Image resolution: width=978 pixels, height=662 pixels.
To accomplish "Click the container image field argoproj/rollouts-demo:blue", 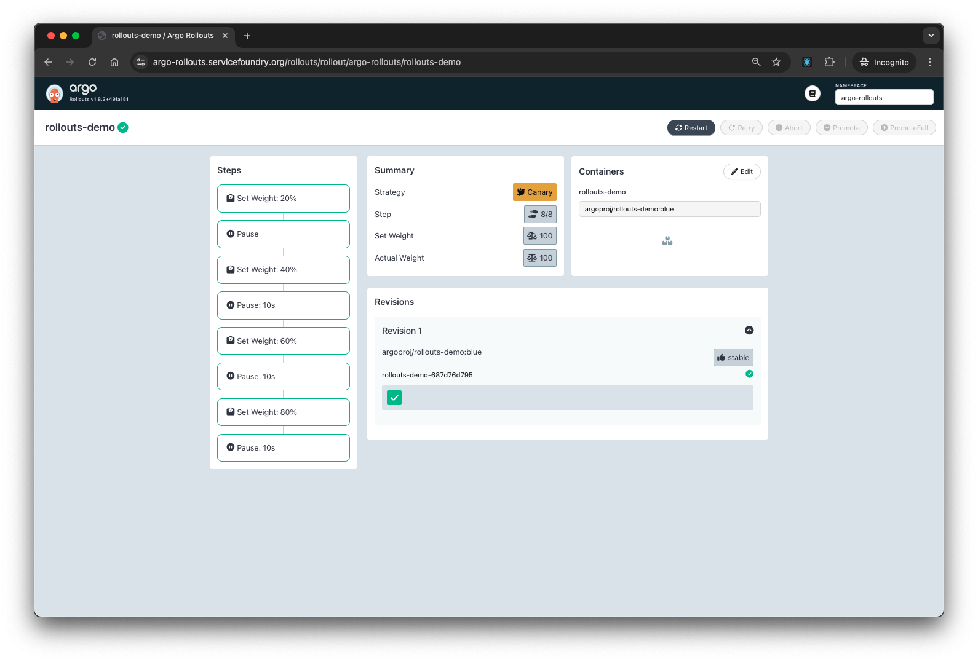I will [669, 209].
